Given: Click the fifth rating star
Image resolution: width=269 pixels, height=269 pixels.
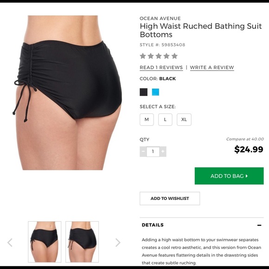Looking at the screenshot, I should 174,56.
